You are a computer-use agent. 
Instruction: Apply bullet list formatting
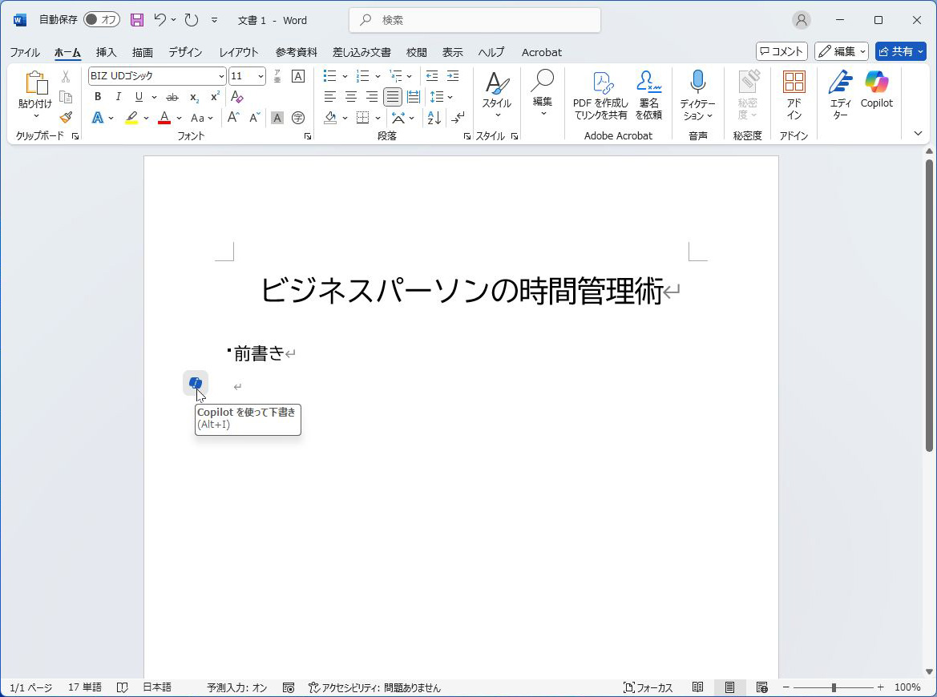click(x=329, y=76)
